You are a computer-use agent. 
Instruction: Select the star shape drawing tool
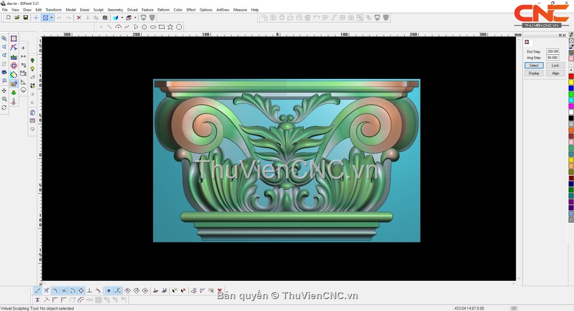(170, 27)
